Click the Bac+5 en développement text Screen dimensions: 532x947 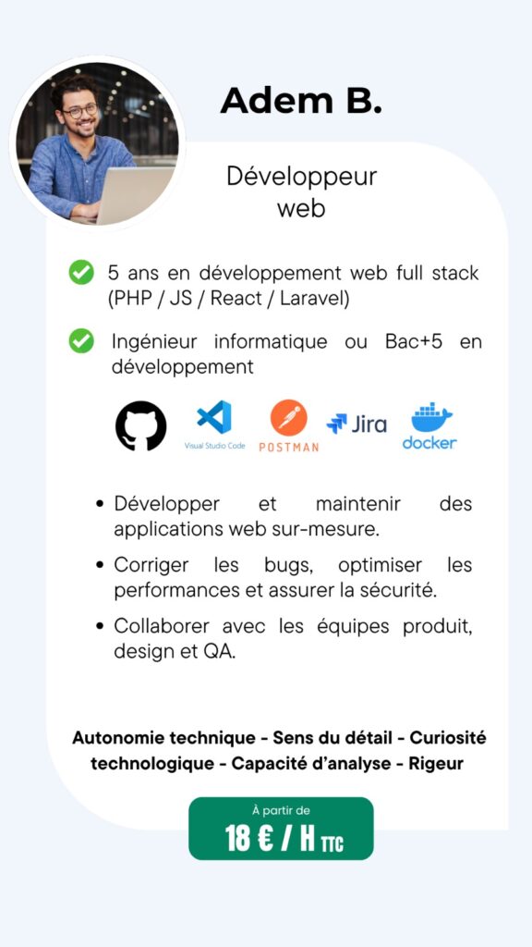[x=296, y=354]
